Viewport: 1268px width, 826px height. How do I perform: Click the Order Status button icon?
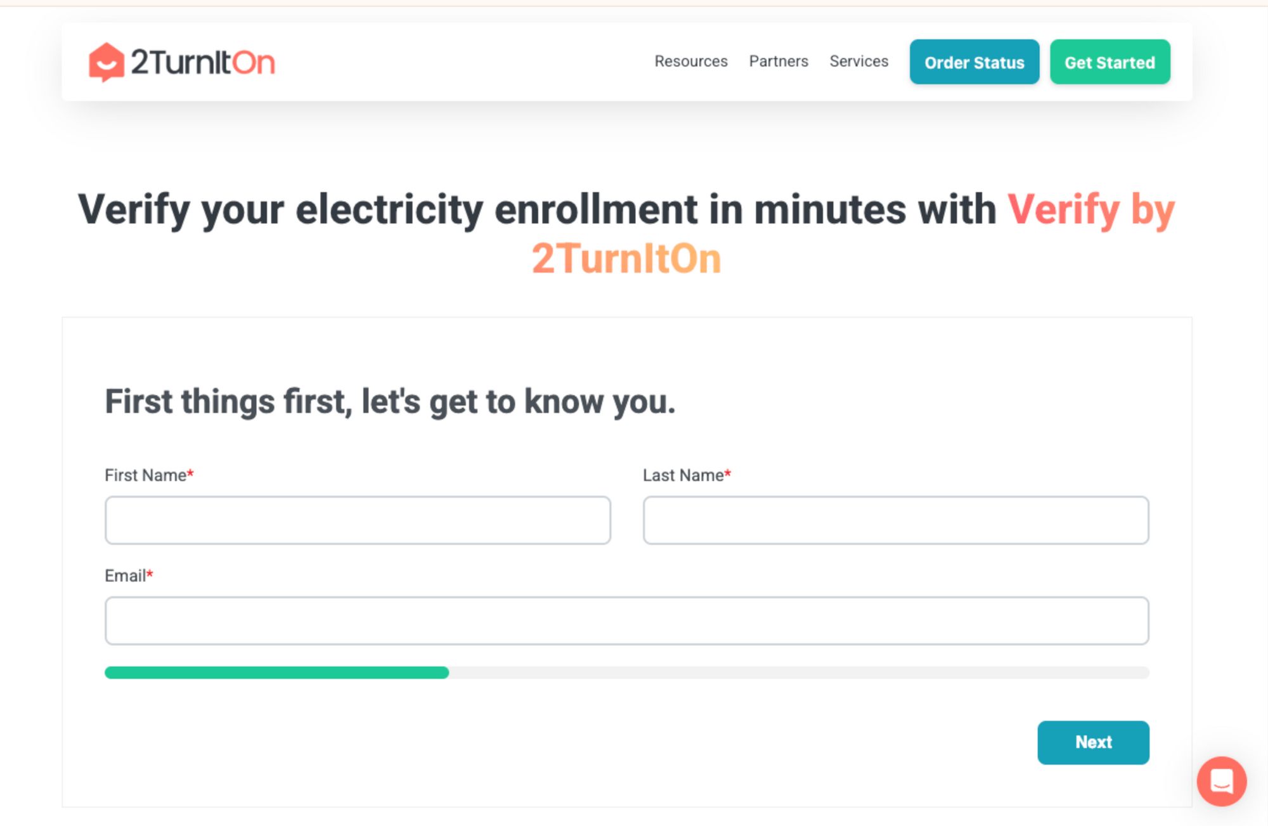point(973,63)
